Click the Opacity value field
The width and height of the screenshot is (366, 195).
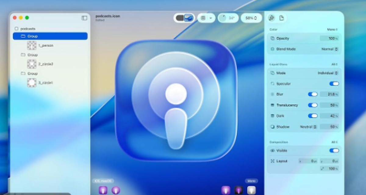click(x=329, y=38)
